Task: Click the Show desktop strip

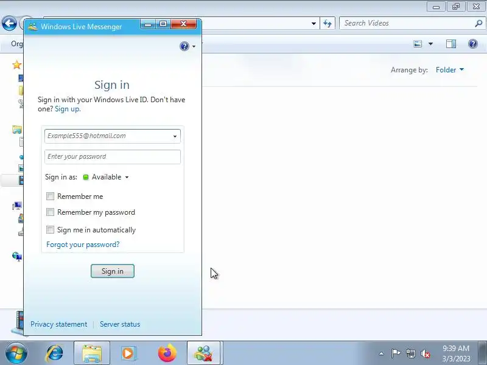Action: [482, 353]
